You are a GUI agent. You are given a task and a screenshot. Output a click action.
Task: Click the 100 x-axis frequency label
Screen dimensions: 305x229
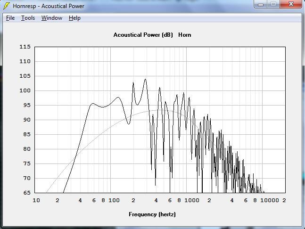114,200
